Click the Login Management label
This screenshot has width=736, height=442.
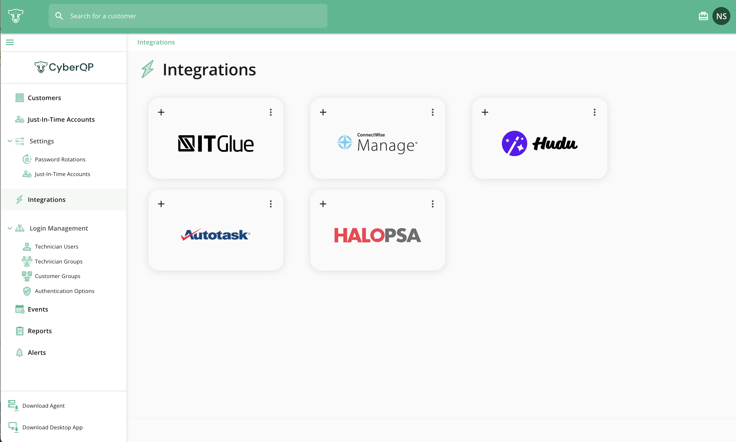point(59,228)
